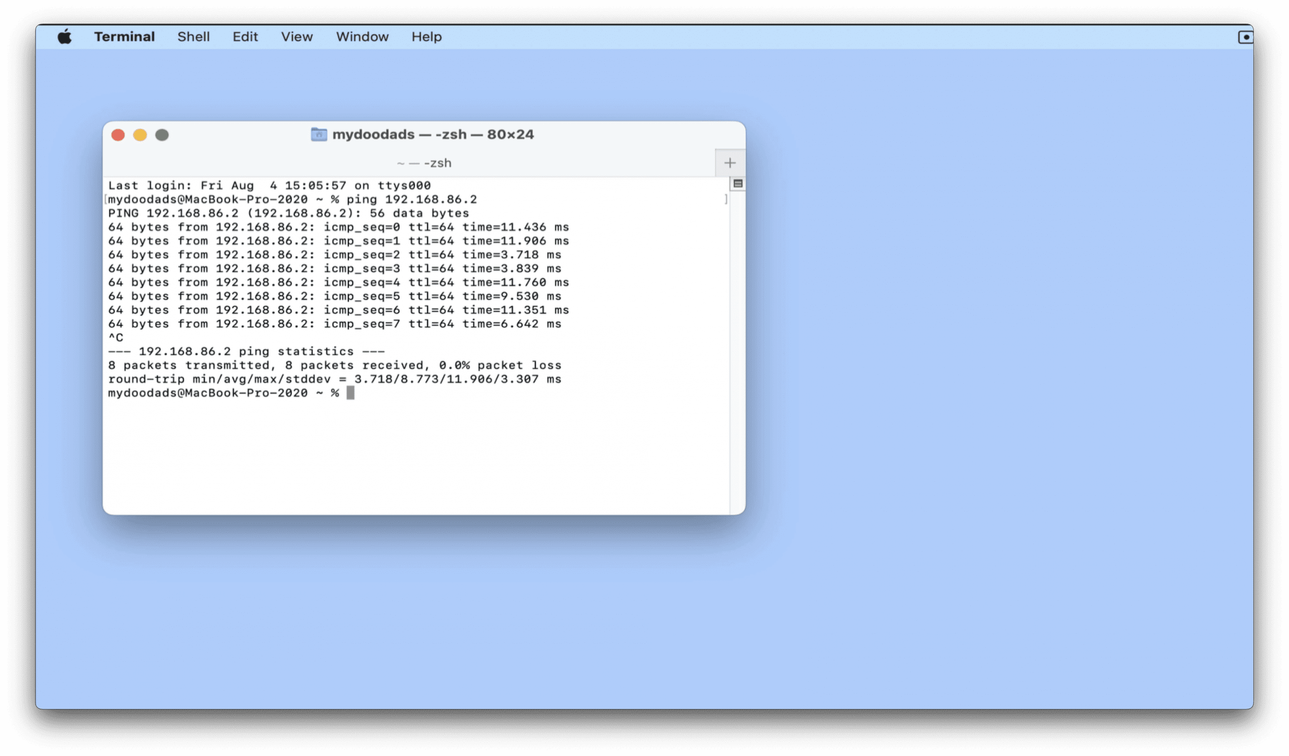The image size is (1289, 756).
Task: Close the Terminal window
Action: pos(118,135)
